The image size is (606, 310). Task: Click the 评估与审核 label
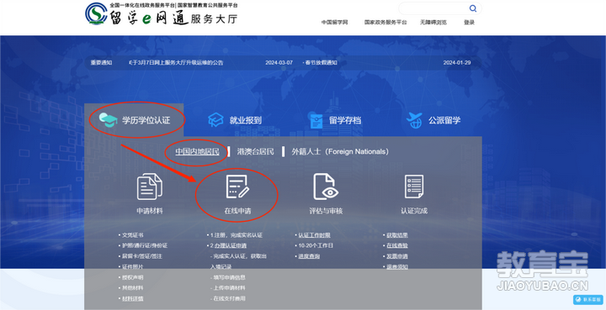pos(326,211)
